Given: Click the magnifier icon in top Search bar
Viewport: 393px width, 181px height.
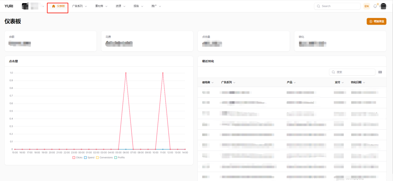Looking at the screenshot, I should coord(319,6).
